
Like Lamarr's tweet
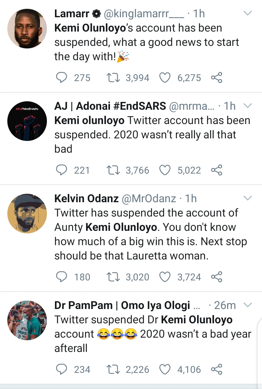(x=165, y=77)
